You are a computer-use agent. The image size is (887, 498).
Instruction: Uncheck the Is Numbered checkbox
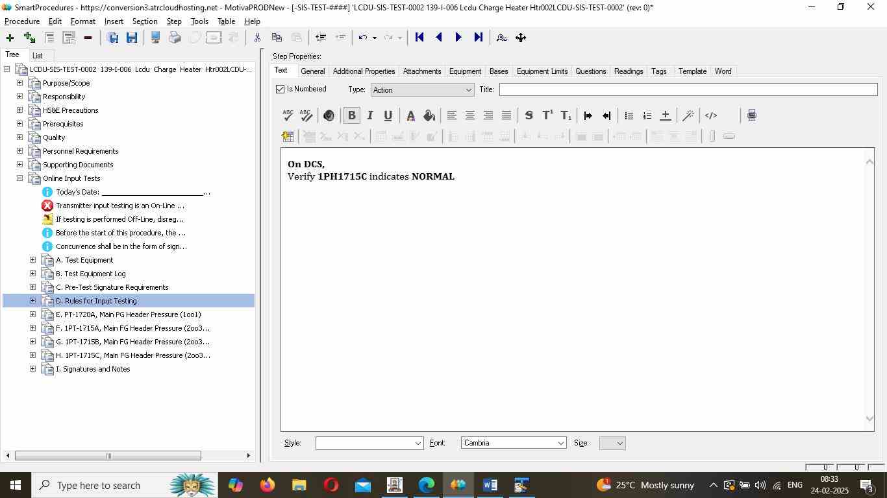click(281, 89)
